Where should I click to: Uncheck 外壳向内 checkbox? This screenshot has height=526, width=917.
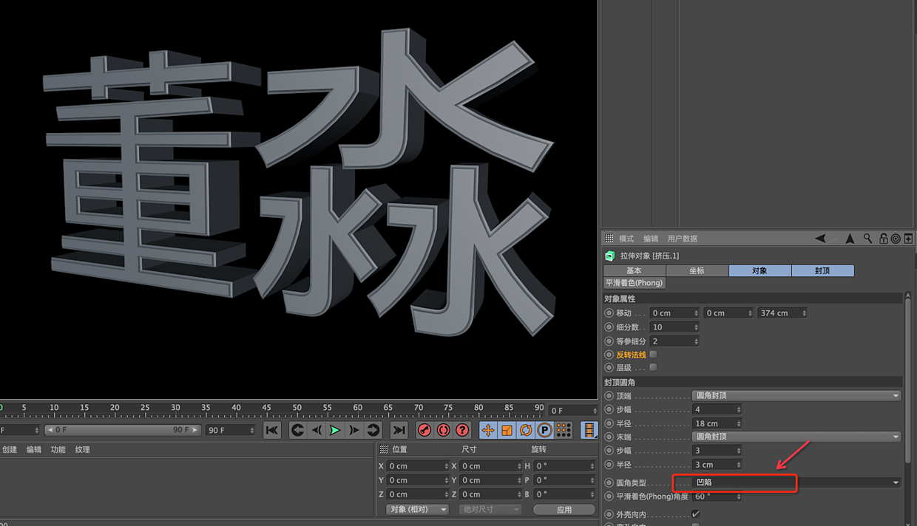(695, 513)
